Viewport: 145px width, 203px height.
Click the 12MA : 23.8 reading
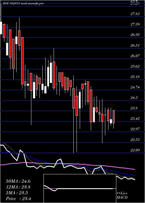(x=18, y=187)
